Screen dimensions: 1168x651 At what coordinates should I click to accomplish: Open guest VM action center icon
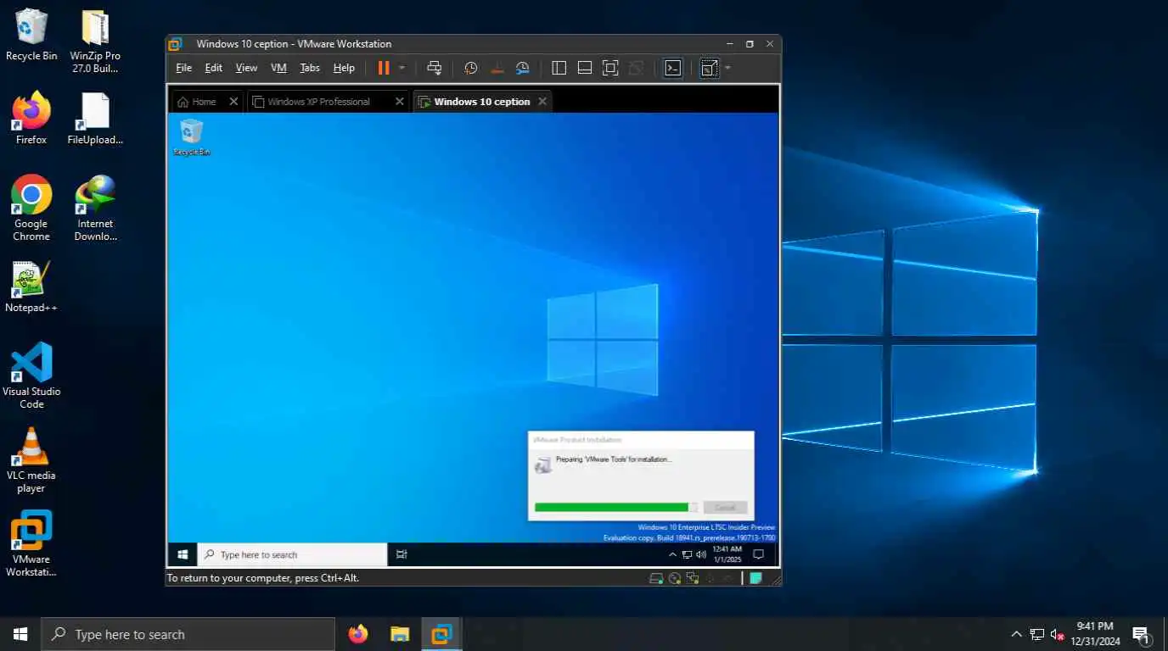pyautogui.click(x=760, y=554)
